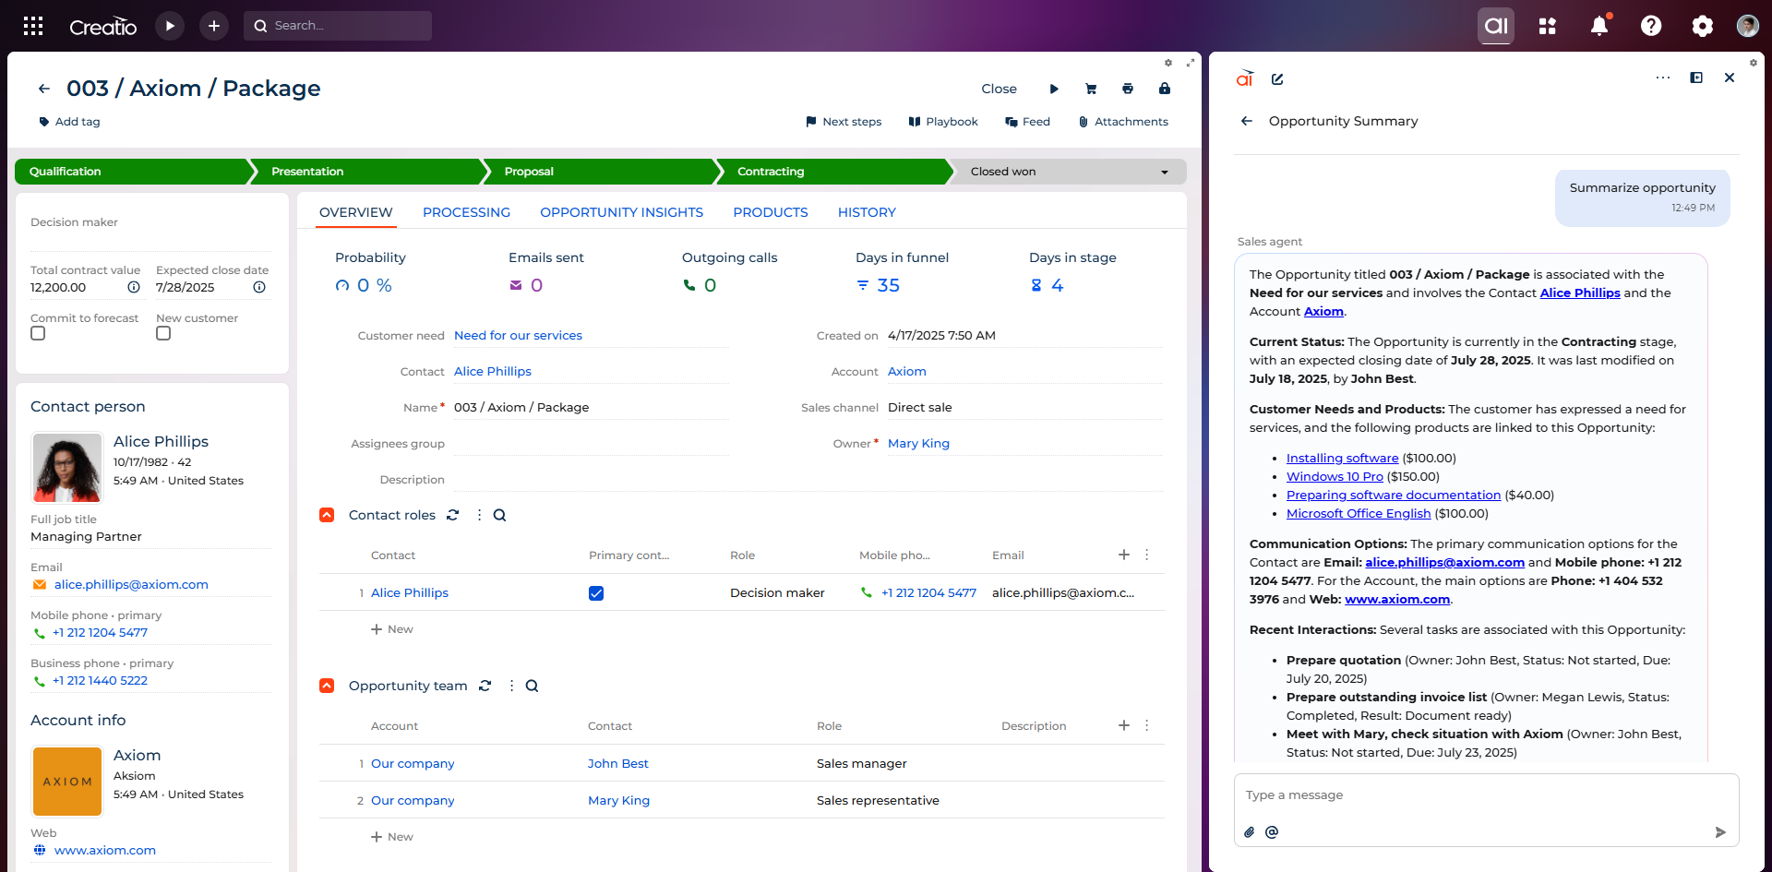Open the notifications bell

(1599, 26)
